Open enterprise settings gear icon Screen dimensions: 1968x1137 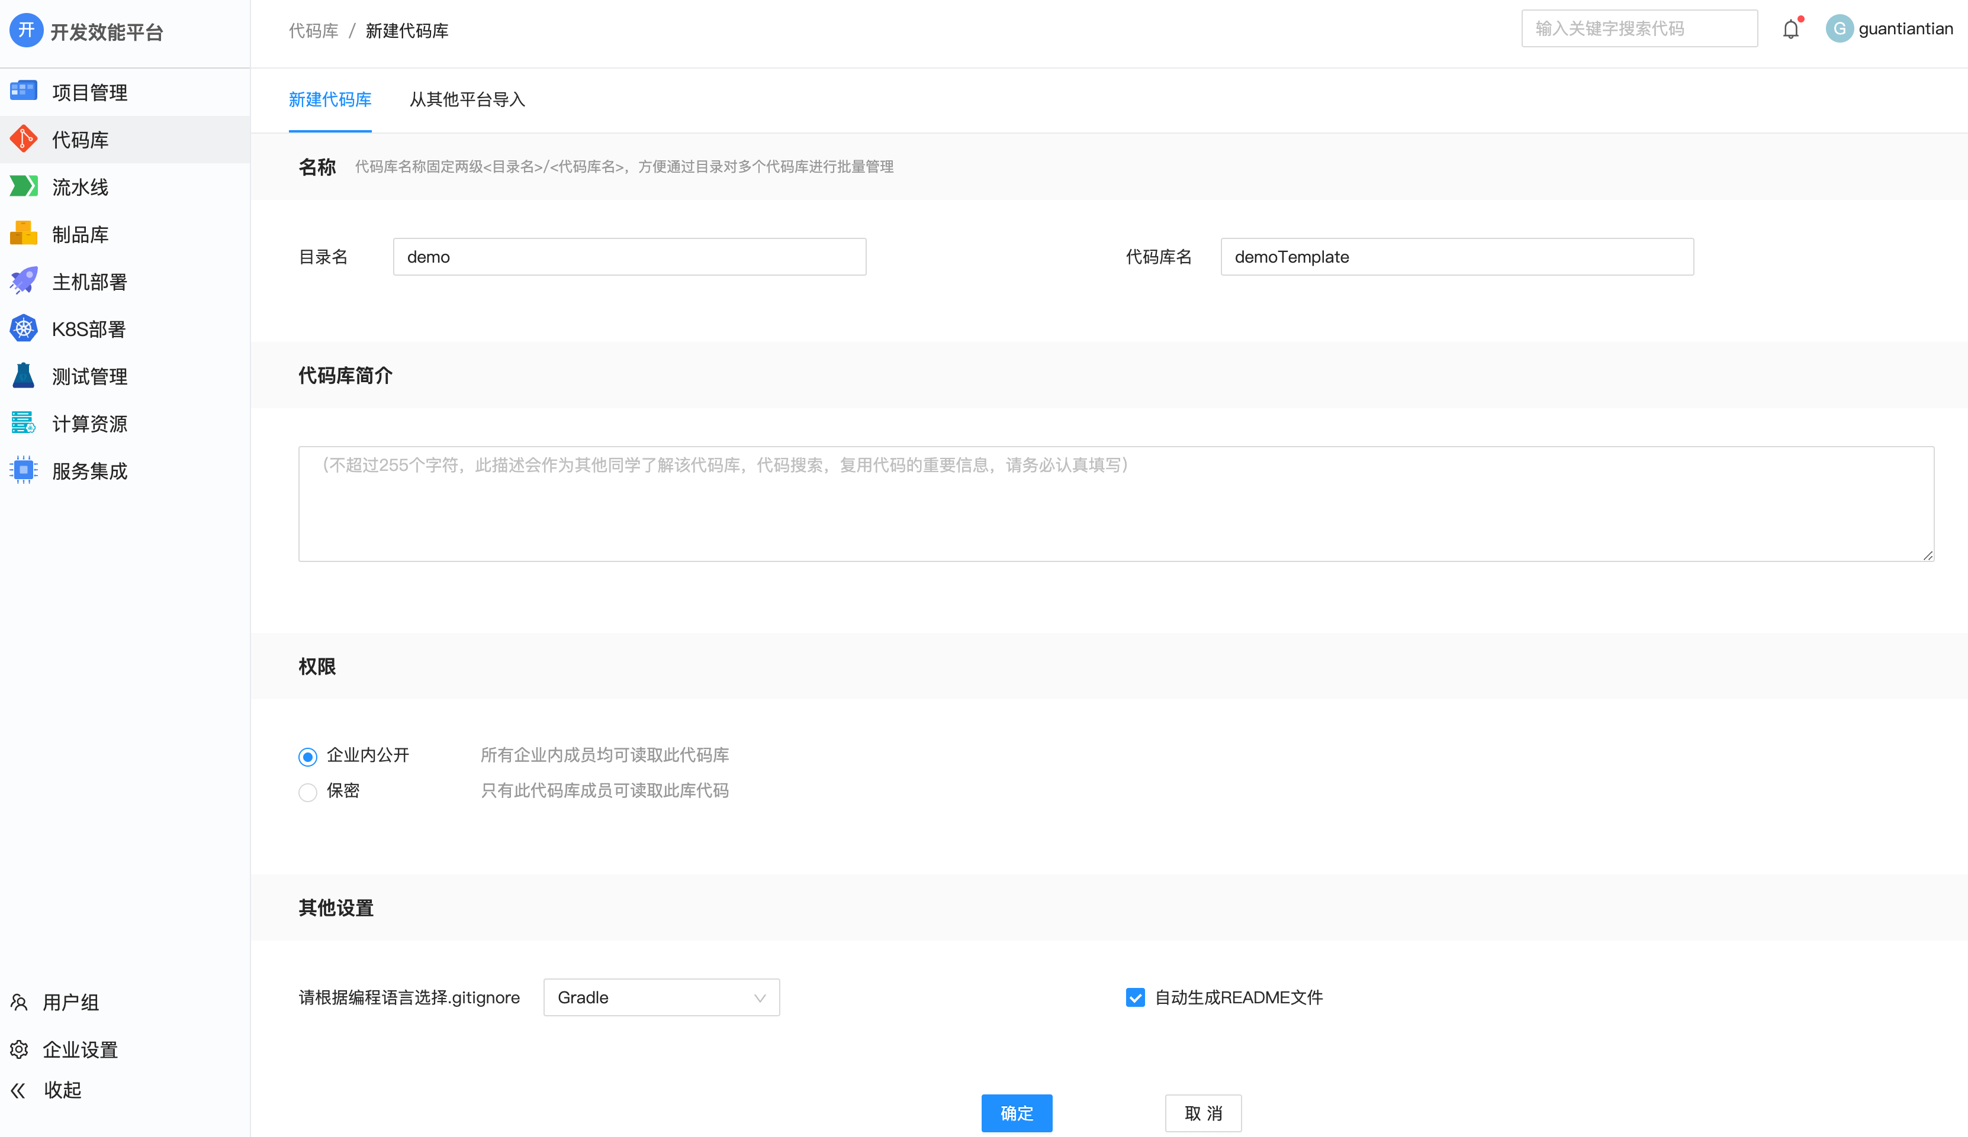coord(20,1049)
